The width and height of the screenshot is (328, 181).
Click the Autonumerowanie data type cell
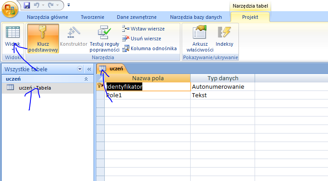[222, 86]
